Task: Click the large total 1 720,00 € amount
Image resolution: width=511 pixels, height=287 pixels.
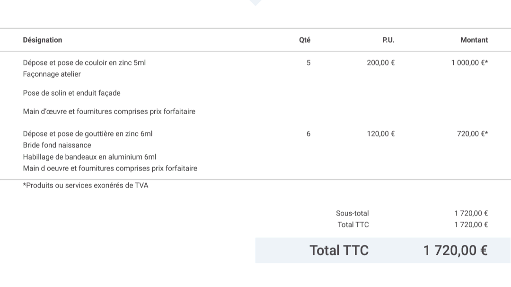Action: [x=455, y=251]
